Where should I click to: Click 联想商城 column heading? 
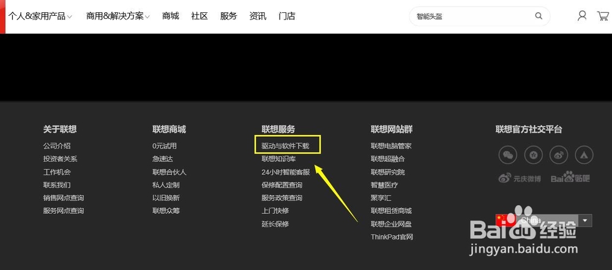pos(169,130)
